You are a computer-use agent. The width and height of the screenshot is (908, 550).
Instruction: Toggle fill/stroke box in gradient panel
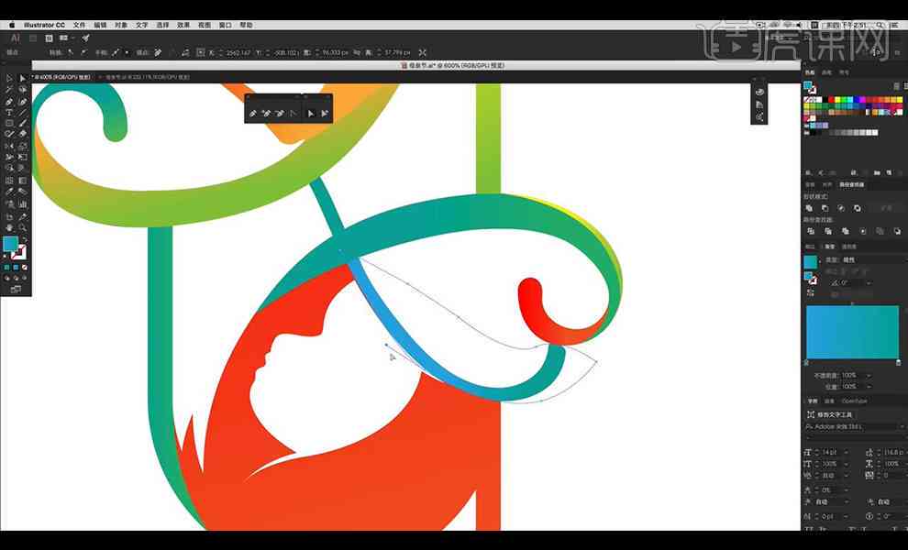(811, 279)
